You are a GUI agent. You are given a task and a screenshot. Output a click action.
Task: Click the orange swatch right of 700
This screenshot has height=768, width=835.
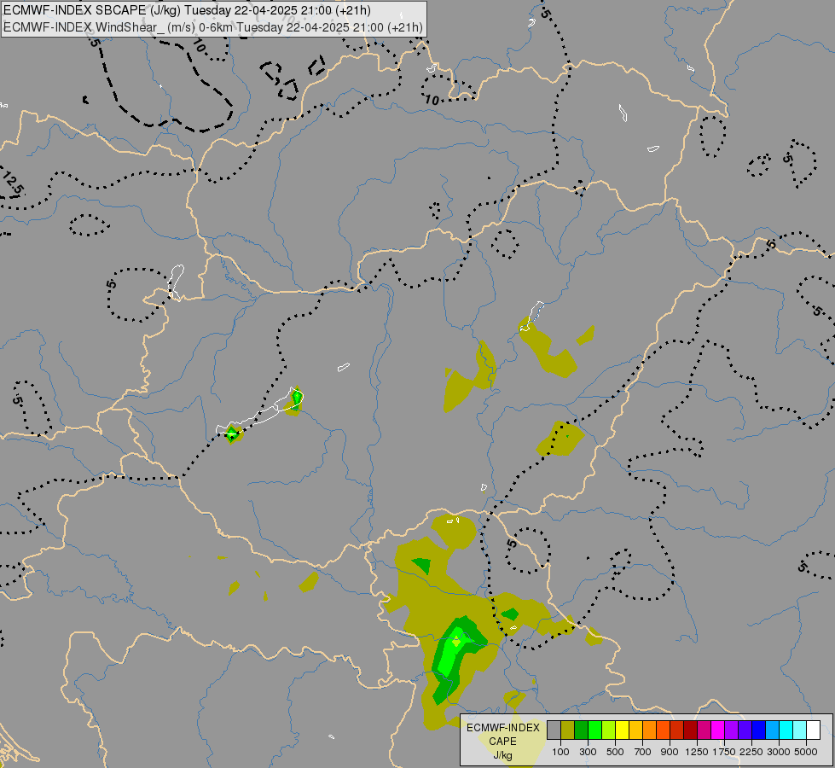coord(650,730)
